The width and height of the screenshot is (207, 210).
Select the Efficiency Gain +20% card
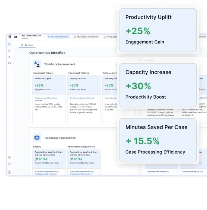point(110,85)
